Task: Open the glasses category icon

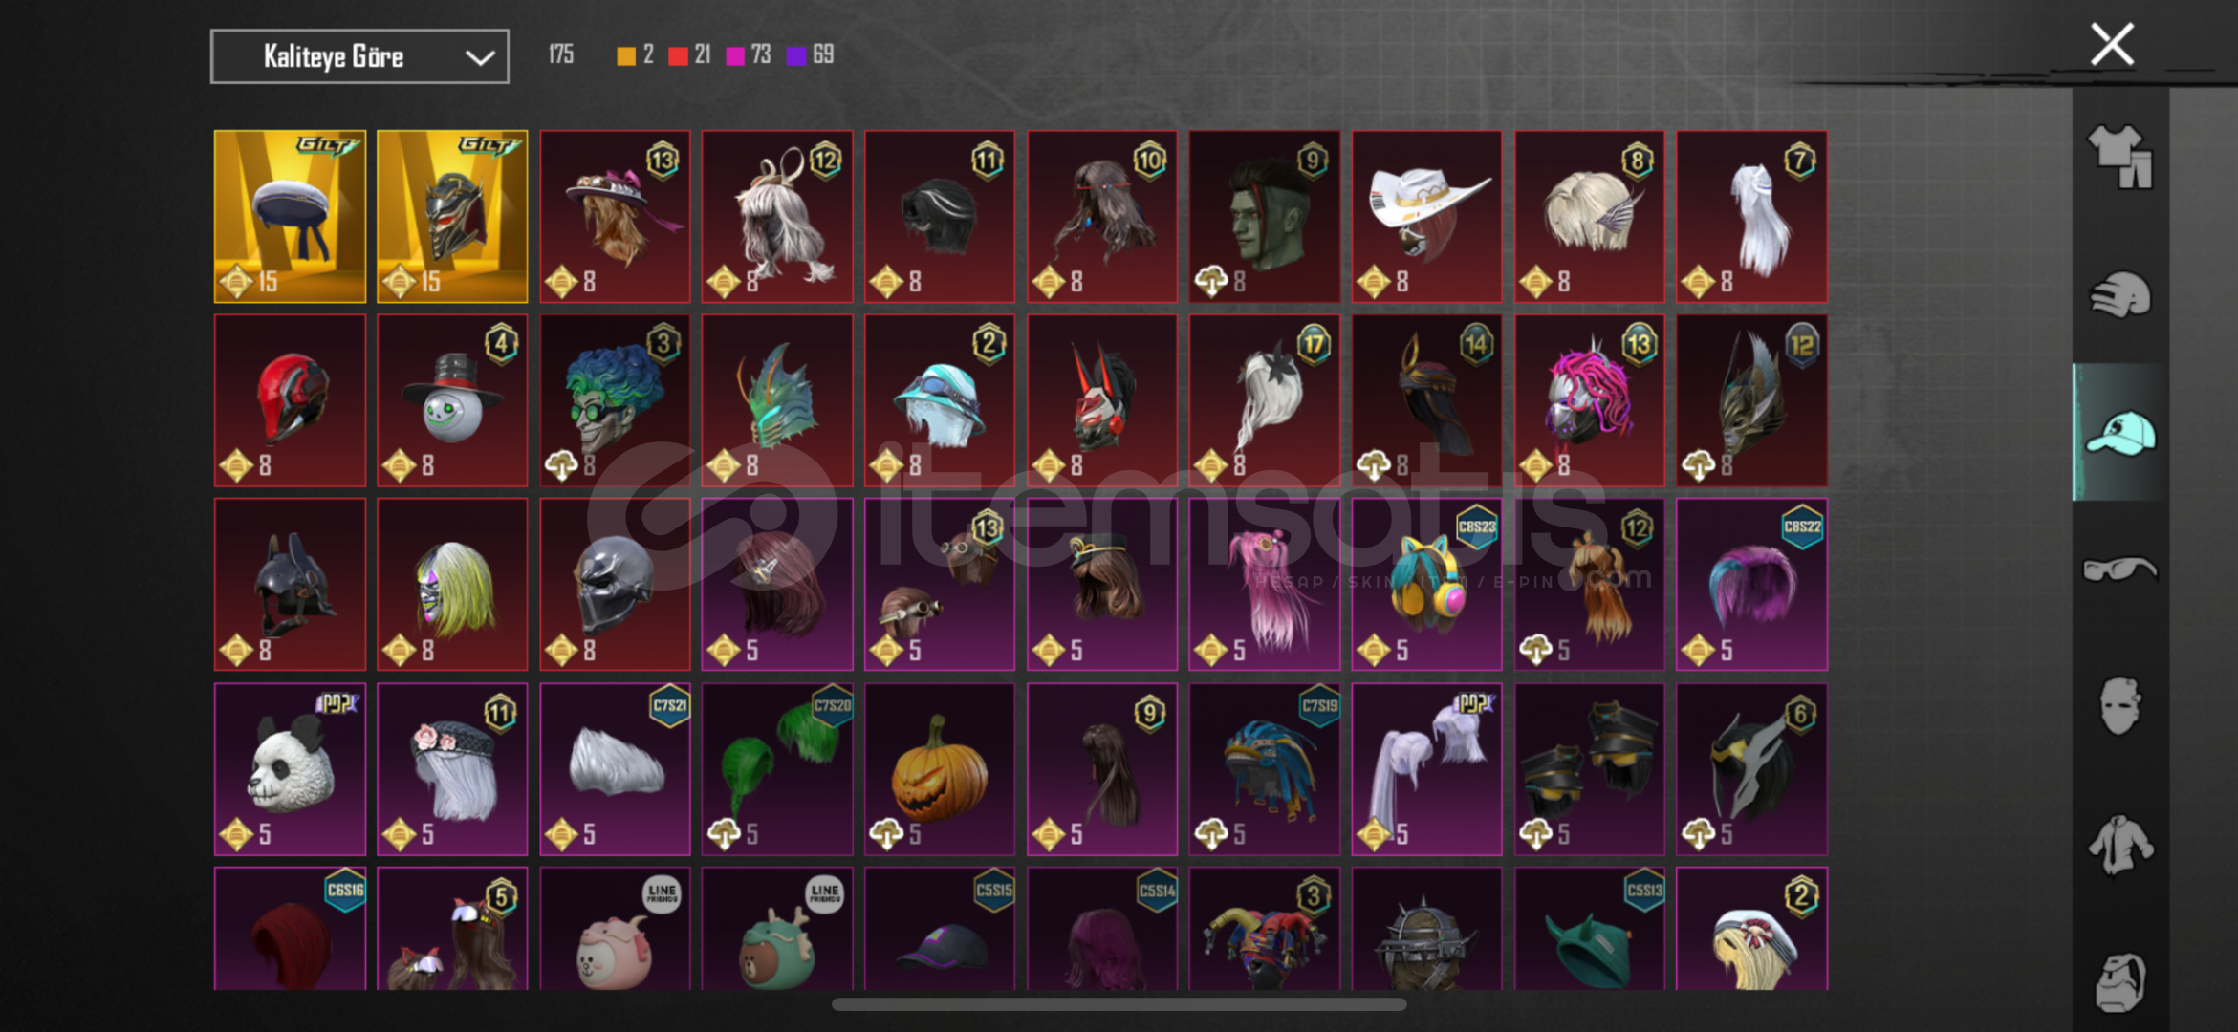Action: tap(2119, 570)
